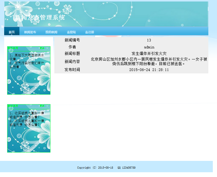Go to login via 去登陆

coord(71,32)
